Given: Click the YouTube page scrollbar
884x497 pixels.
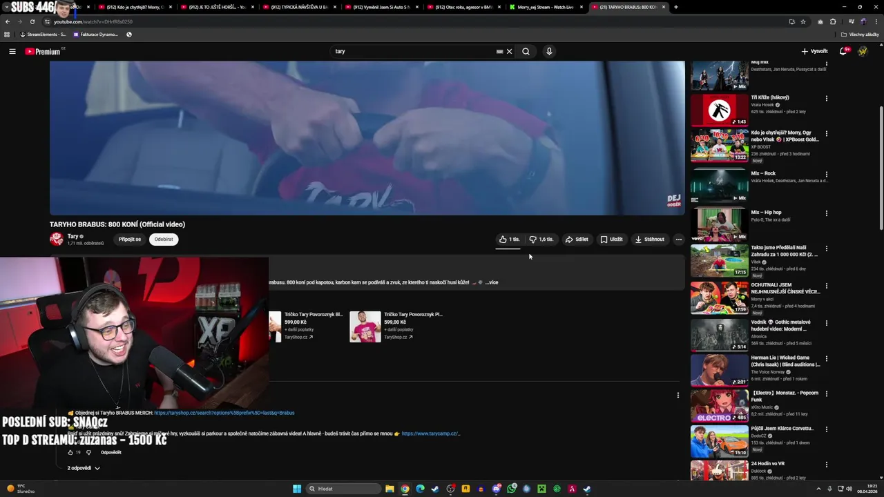Looking at the screenshot, I should pyautogui.click(x=881, y=169).
